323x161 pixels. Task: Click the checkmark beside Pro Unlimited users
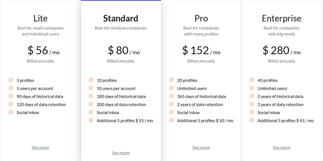point(171,88)
